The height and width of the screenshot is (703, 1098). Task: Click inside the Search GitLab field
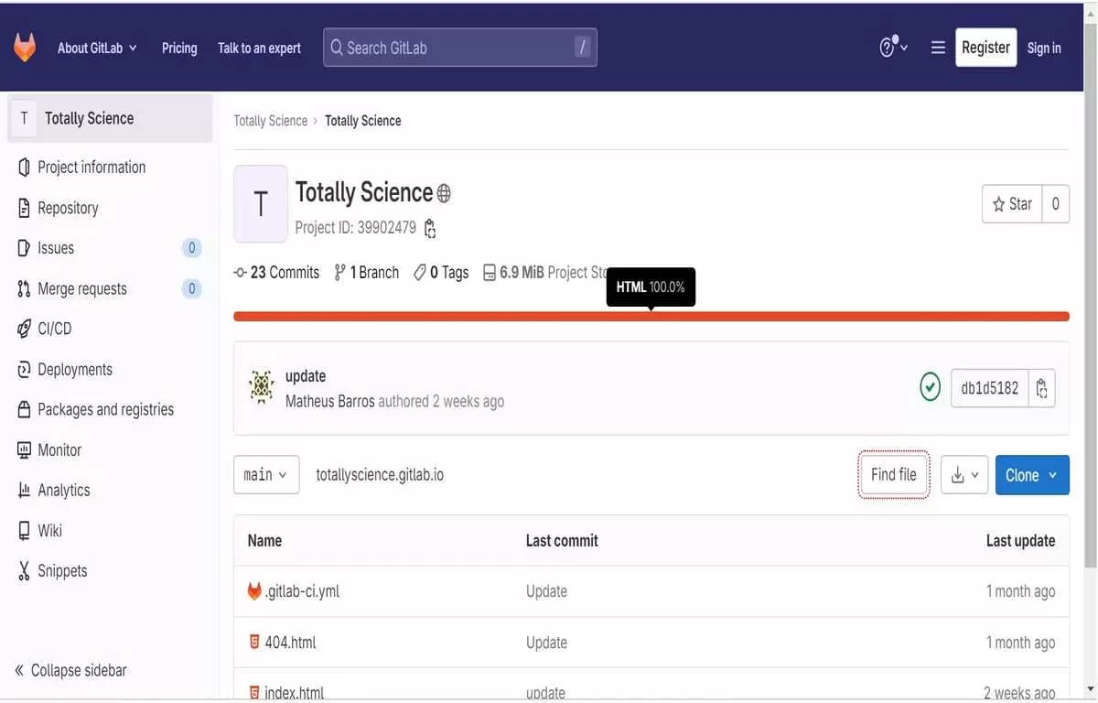458,47
